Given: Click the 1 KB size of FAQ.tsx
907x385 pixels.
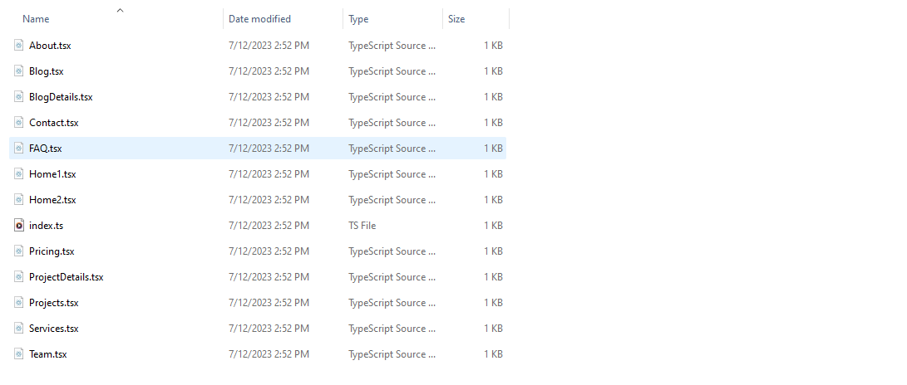Looking at the screenshot, I should [x=494, y=149].
